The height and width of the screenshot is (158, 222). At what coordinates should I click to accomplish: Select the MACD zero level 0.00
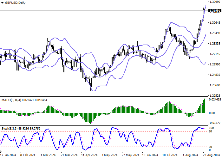pyautogui.click(x=212, y=113)
